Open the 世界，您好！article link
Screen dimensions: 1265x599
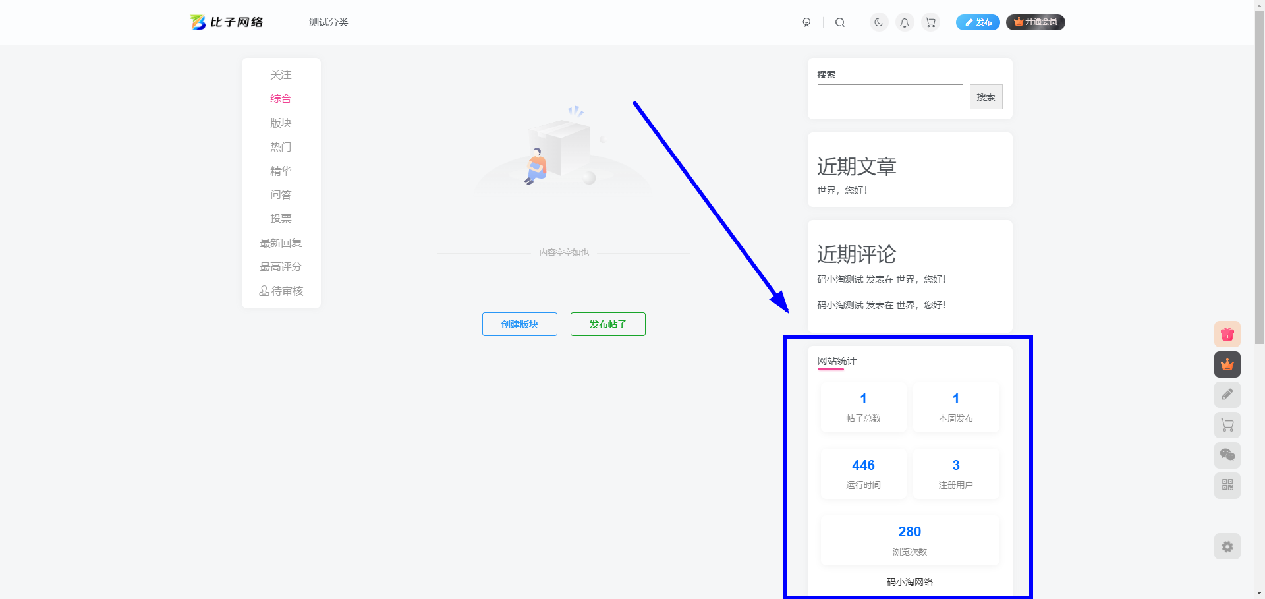pyautogui.click(x=842, y=190)
